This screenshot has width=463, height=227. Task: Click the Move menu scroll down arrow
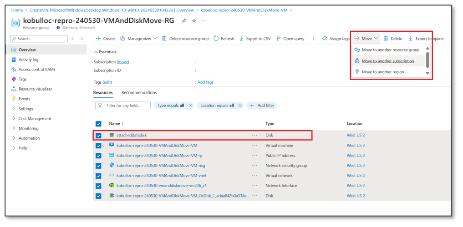pyautogui.click(x=427, y=73)
